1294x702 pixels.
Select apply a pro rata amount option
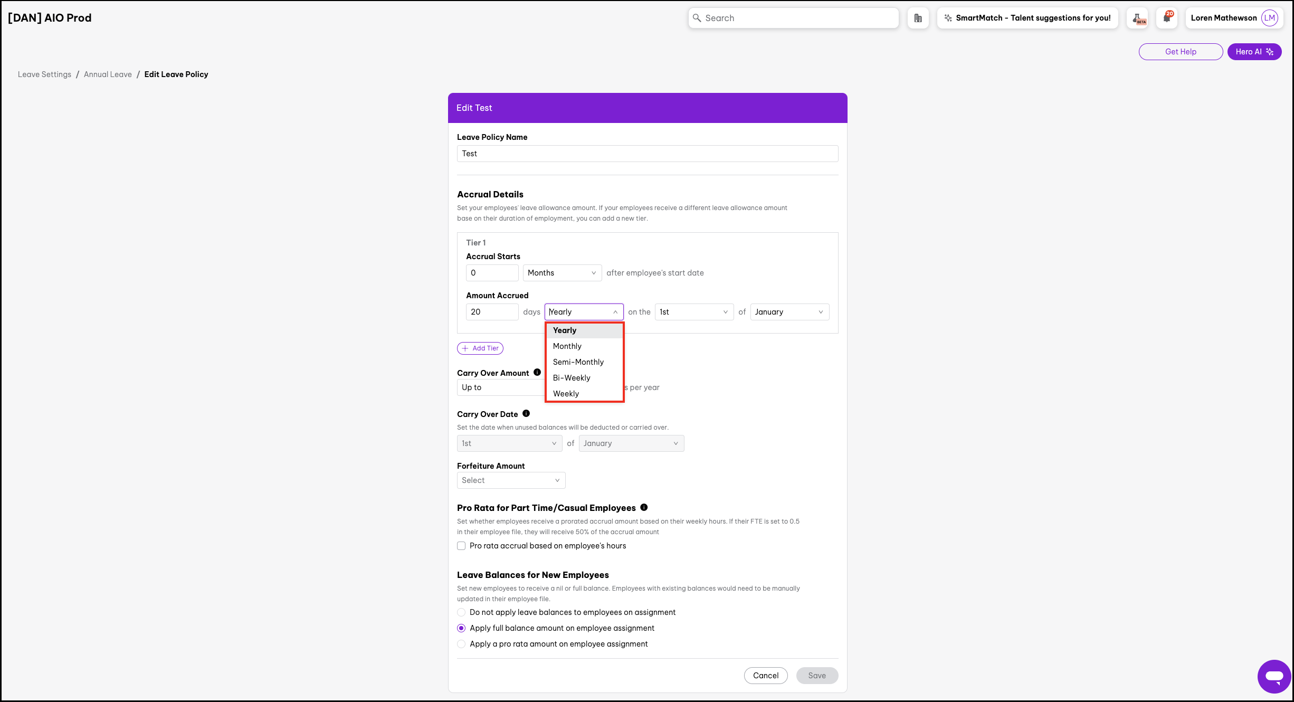point(462,644)
